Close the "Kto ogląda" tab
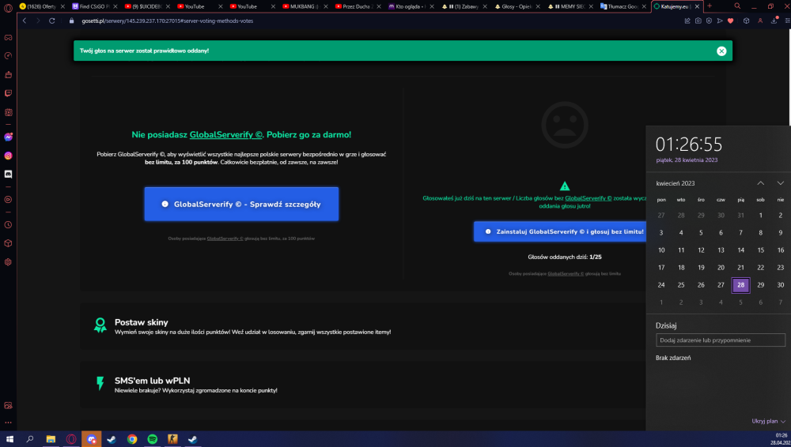 point(432,6)
